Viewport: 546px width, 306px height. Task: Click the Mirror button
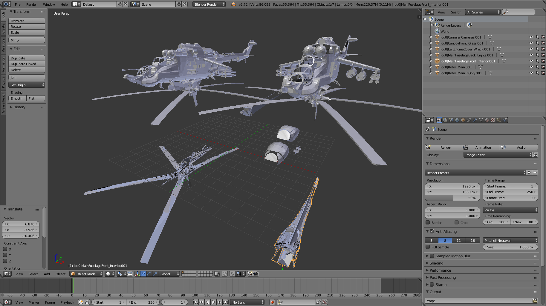[27, 40]
